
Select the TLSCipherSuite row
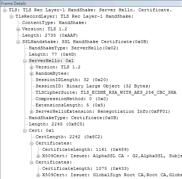coord(106,92)
